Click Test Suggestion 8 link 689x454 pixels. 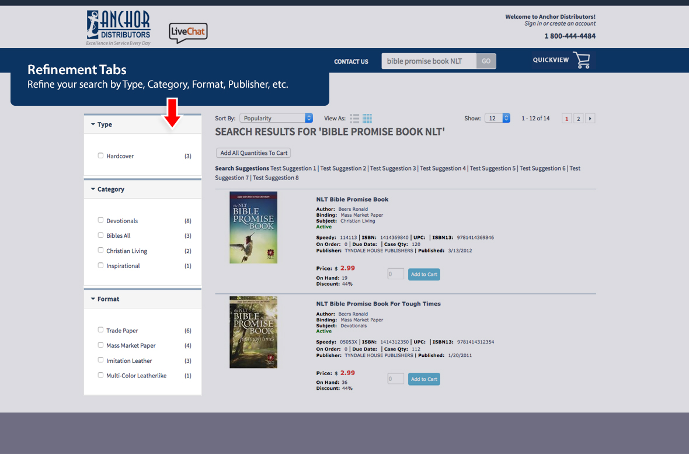coord(276,178)
